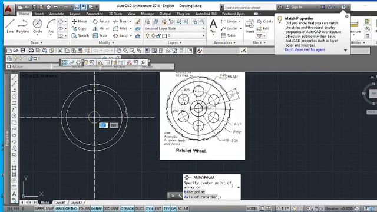Image resolution: width=377 pixels, height=212 pixels.
Task: Open the Annotate ribbon tab
Action: tap(57, 14)
